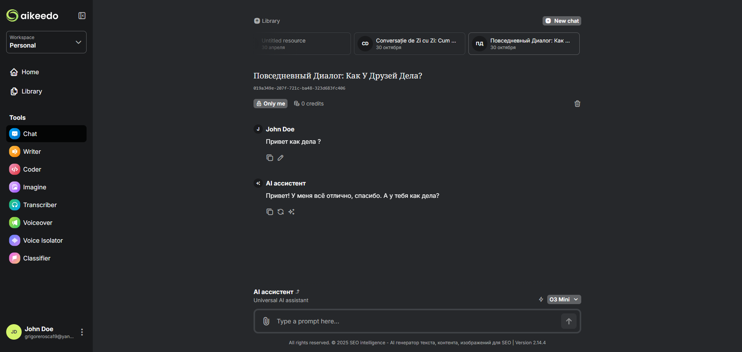Image resolution: width=742 pixels, height=352 pixels.
Task: Open the Workspace Personal dropdown
Action: click(x=46, y=42)
